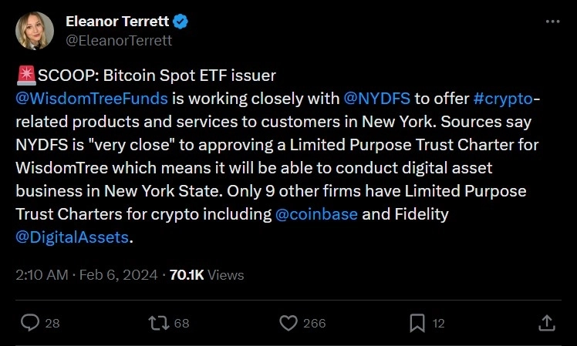Open the @DigitalAssets mention
Image resolution: width=577 pixels, height=346 pixels.
click(72, 237)
